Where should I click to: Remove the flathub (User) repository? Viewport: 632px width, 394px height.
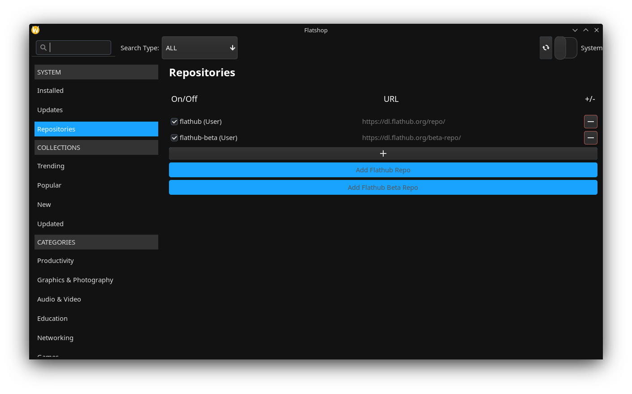click(590, 121)
